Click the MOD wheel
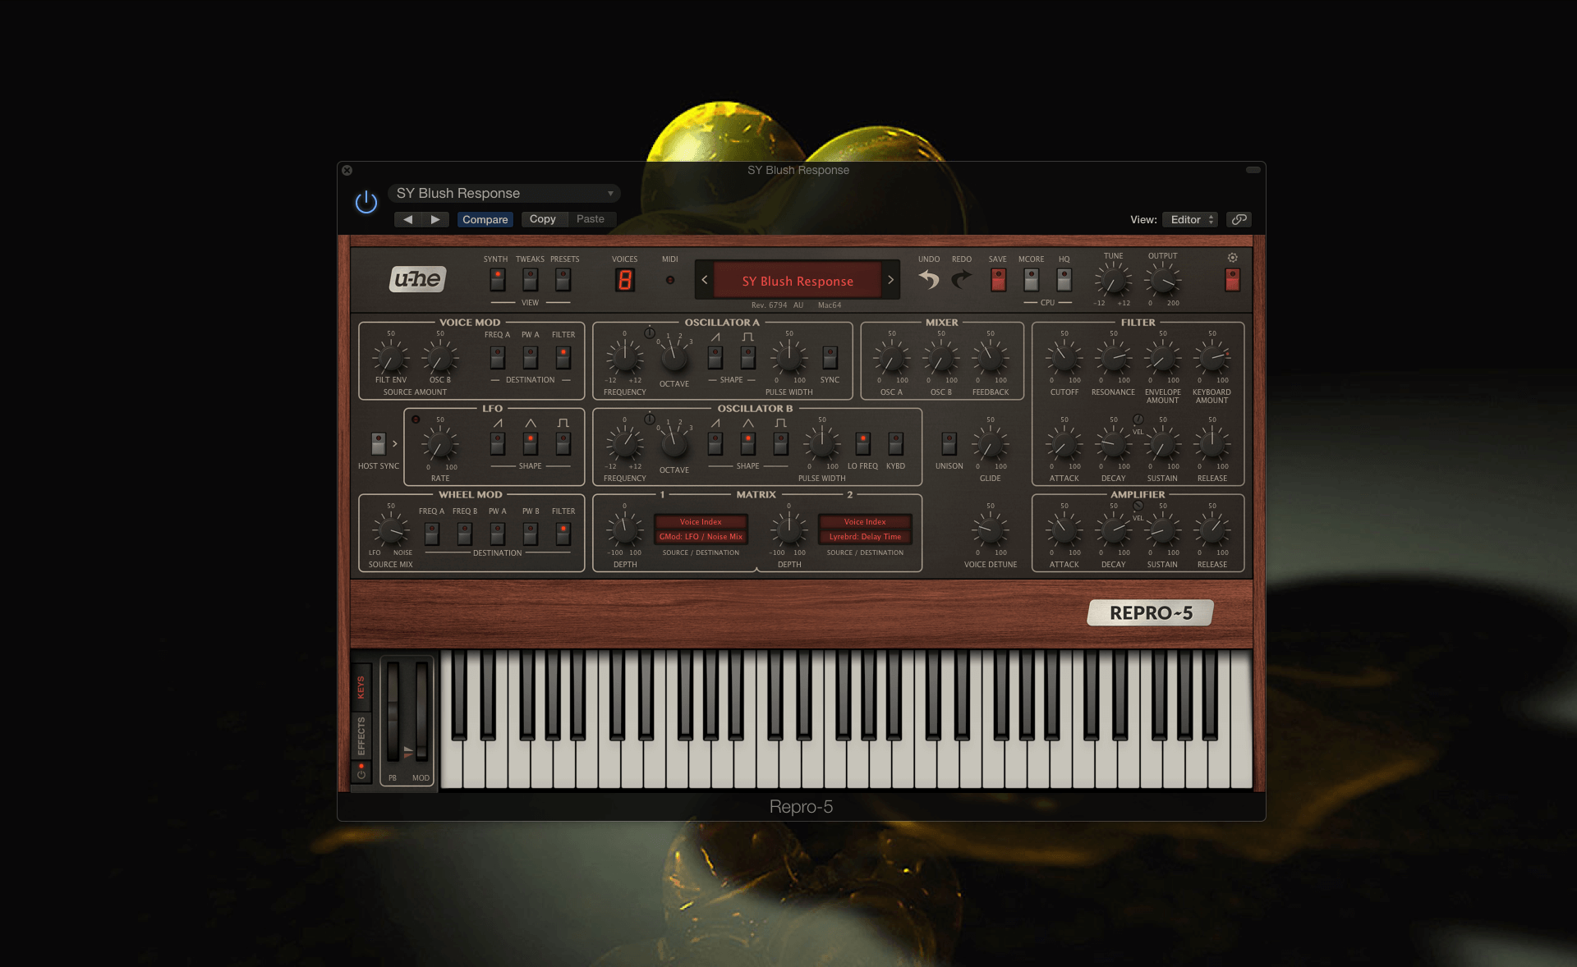The width and height of the screenshot is (1577, 967). point(421,713)
